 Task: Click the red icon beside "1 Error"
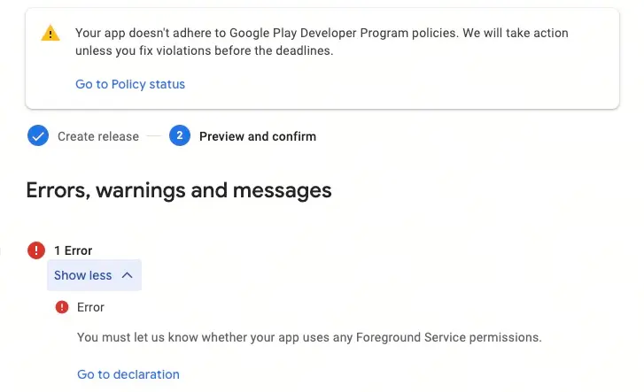(x=36, y=250)
